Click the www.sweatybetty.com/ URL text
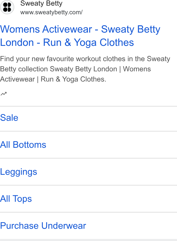 click(51, 12)
